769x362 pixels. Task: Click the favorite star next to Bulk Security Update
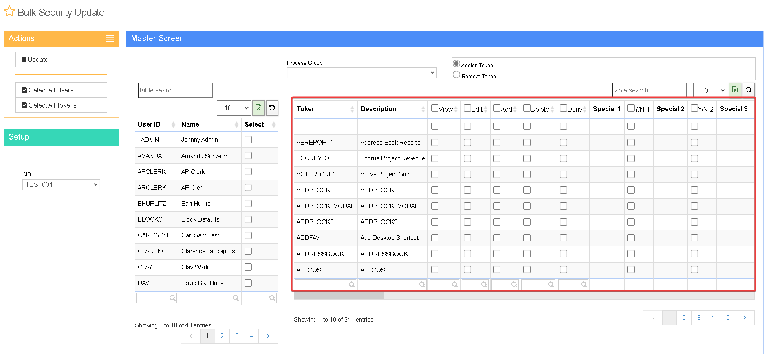[x=9, y=11]
